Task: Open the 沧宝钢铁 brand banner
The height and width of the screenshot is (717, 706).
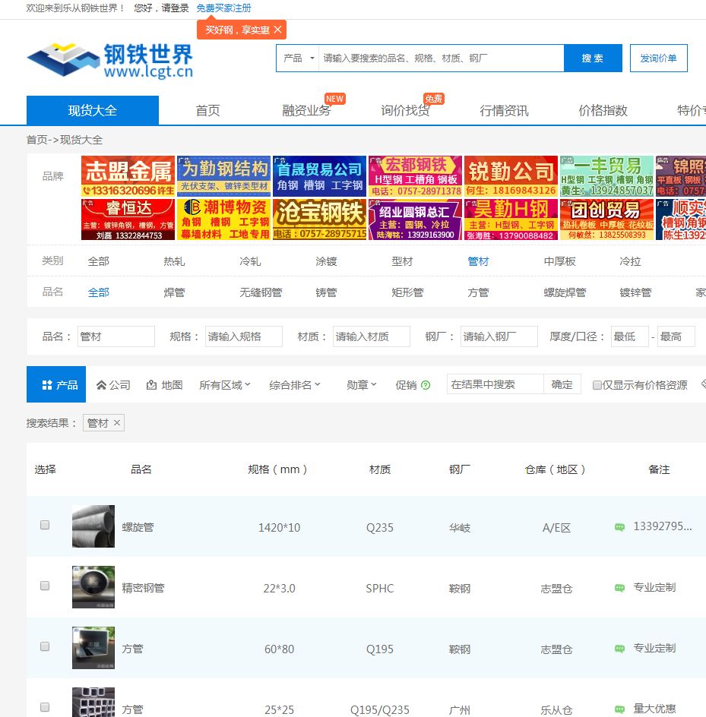Action: point(319,220)
